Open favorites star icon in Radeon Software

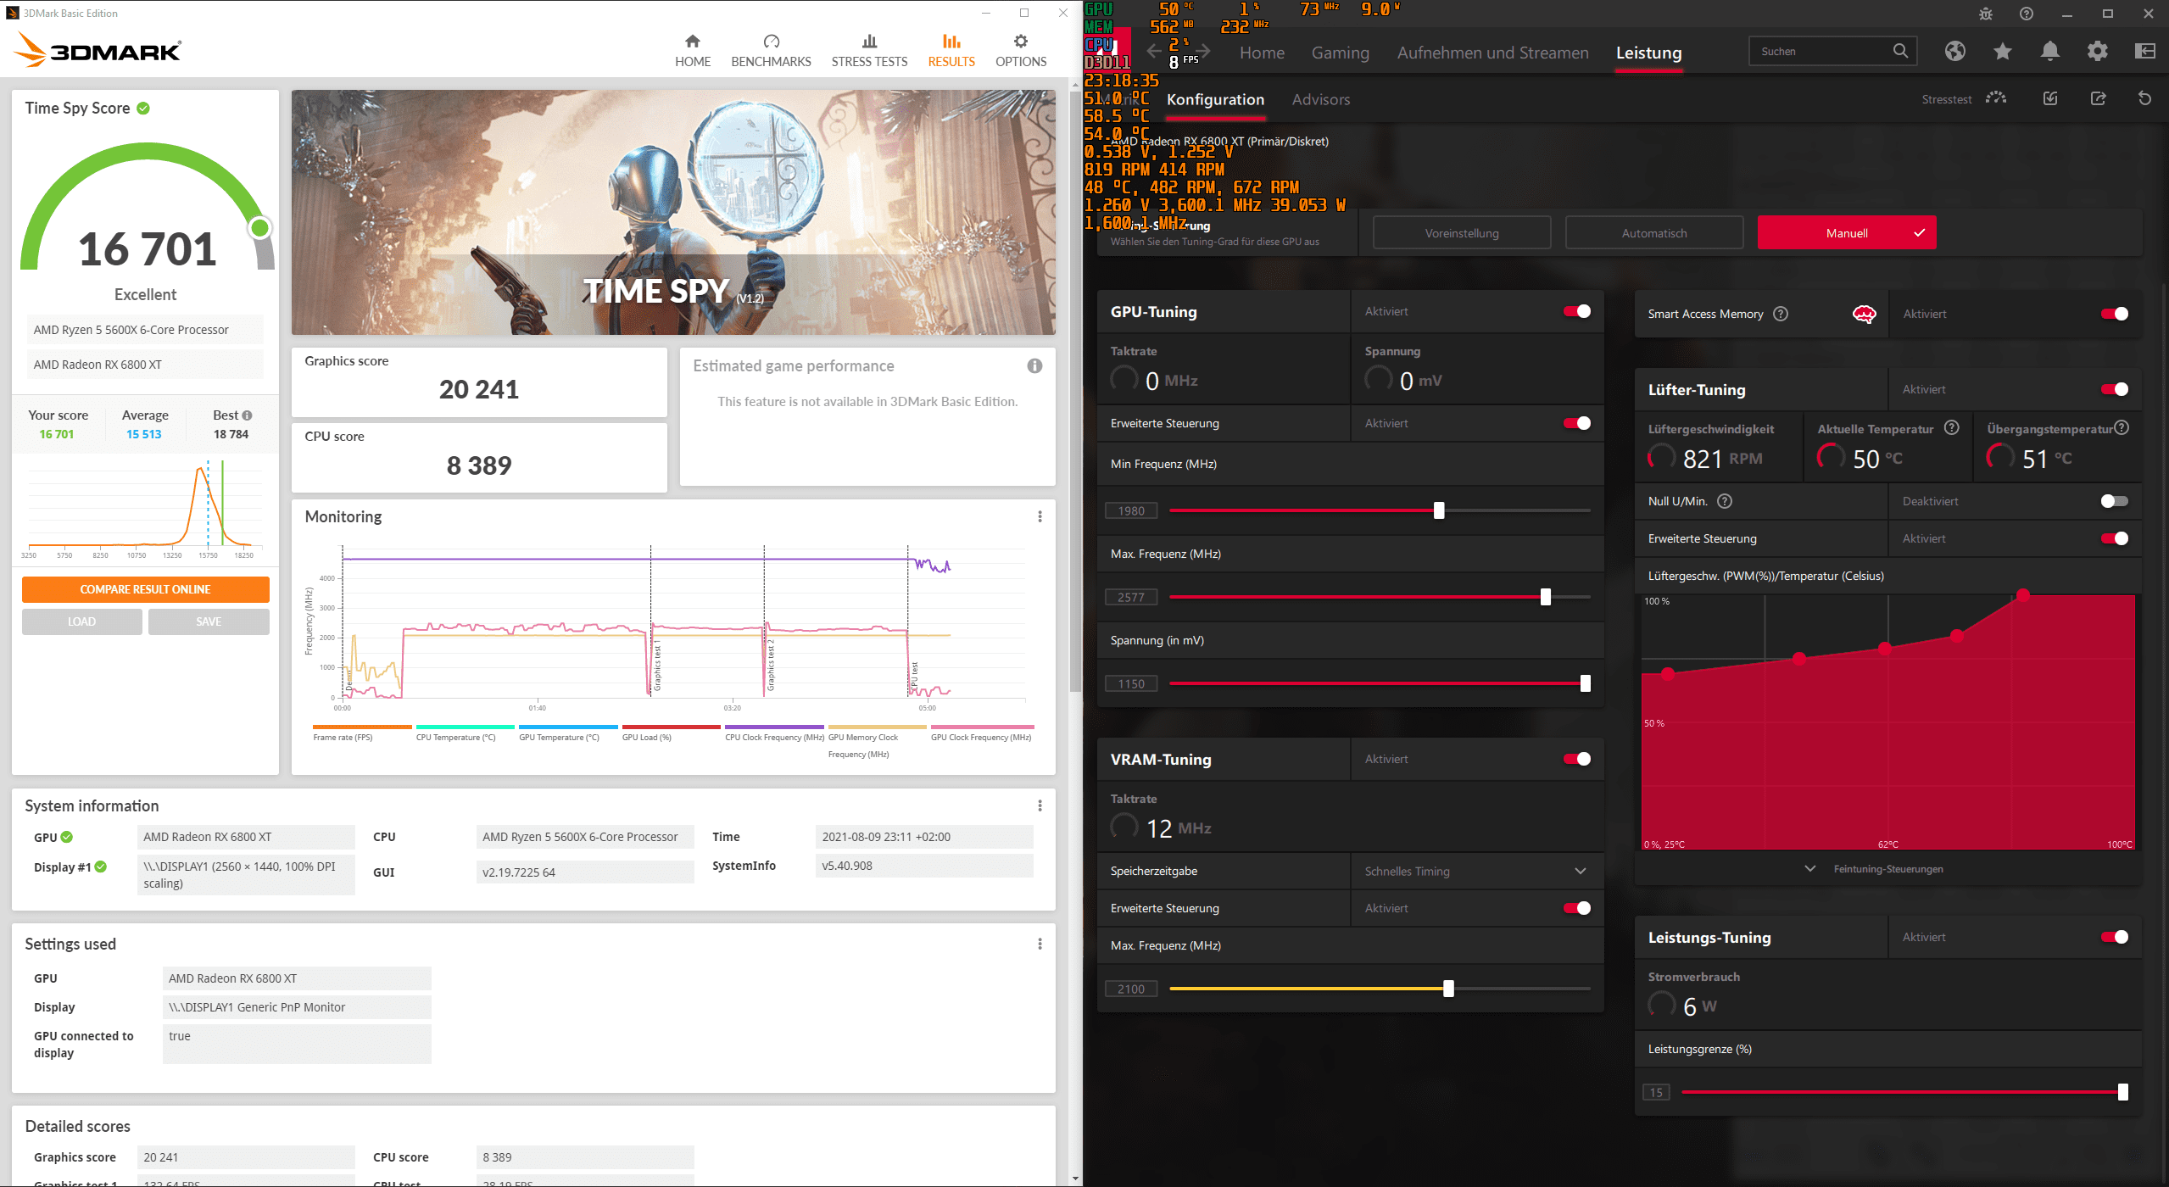tap(2003, 52)
